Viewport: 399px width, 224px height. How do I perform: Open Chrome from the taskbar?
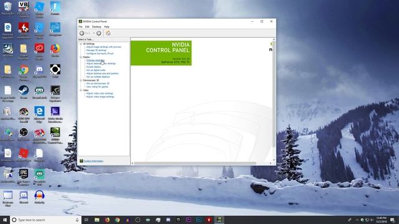[x=117, y=220]
